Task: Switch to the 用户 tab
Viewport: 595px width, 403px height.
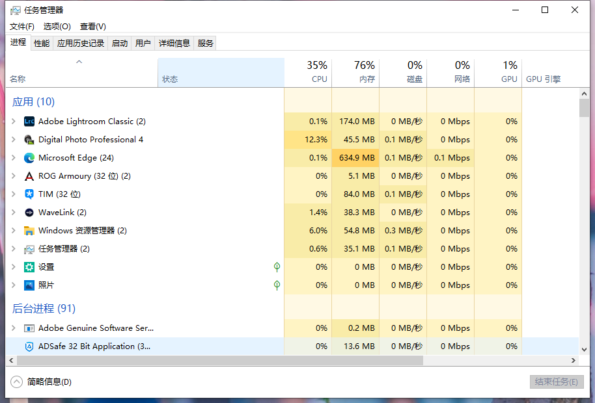Action: click(143, 43)
